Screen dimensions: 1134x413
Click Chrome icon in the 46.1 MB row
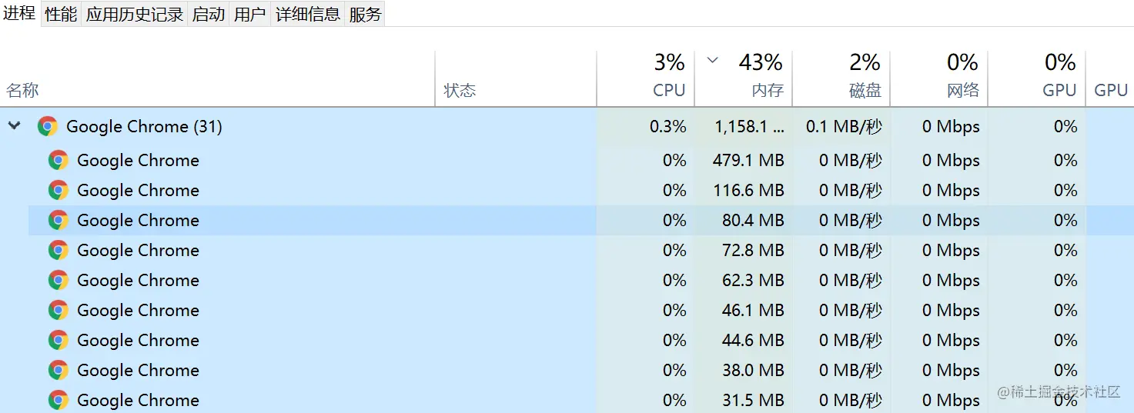click(59, 310)
